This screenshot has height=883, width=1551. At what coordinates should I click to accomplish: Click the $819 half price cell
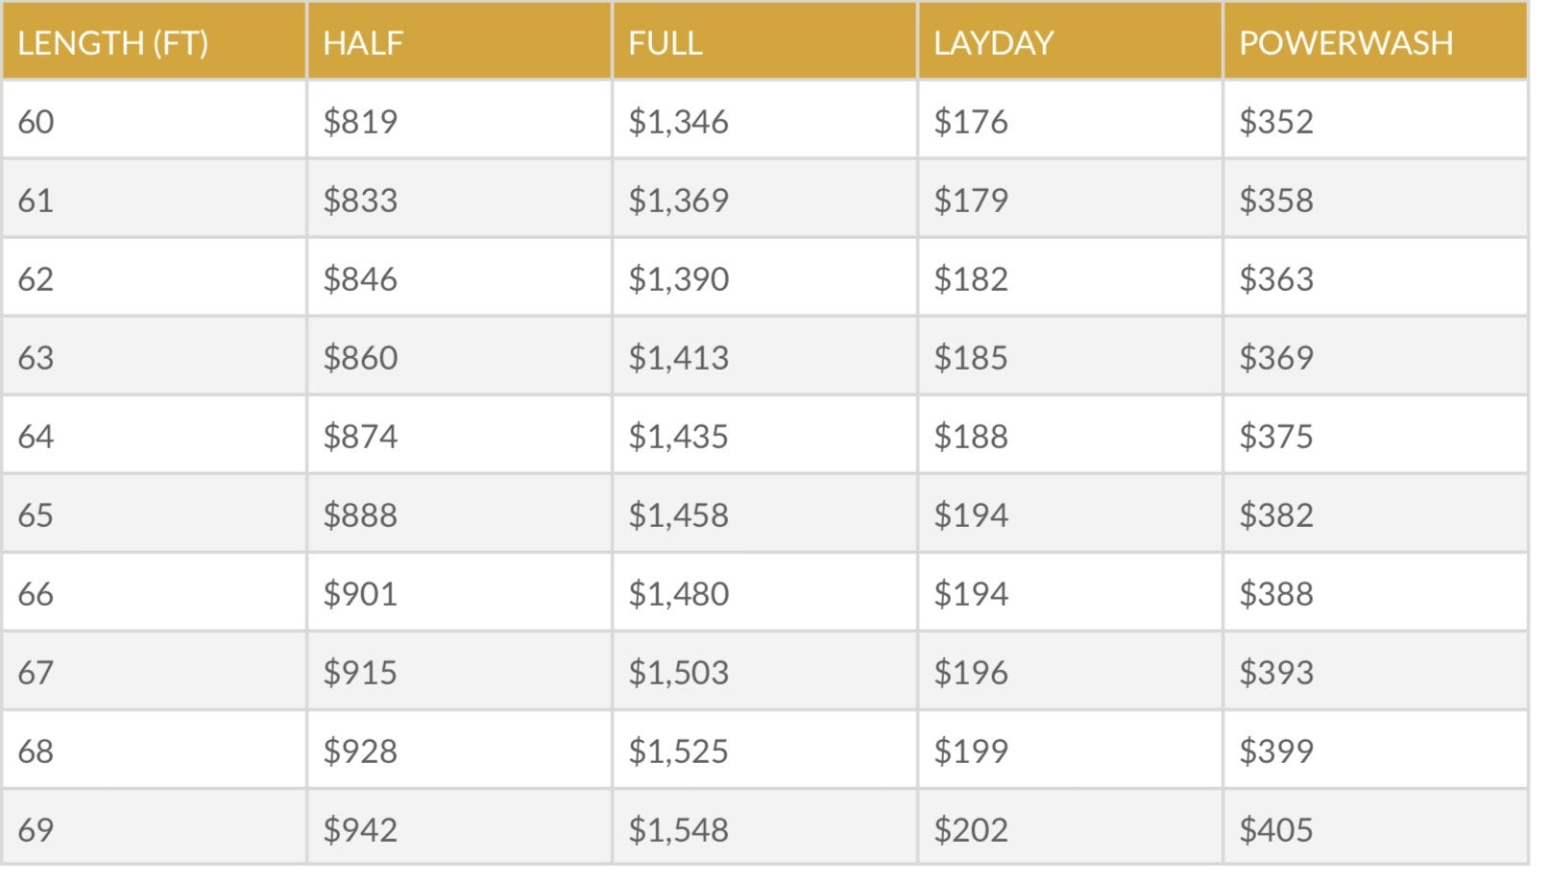tap(360, 122)
